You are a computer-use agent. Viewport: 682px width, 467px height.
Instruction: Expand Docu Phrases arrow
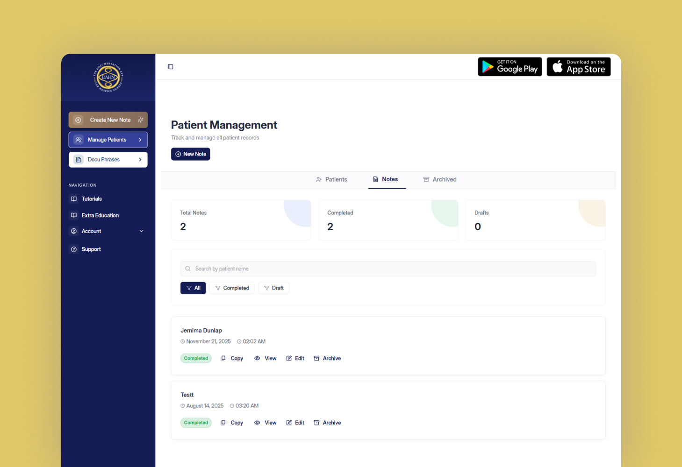pos(140,160)
